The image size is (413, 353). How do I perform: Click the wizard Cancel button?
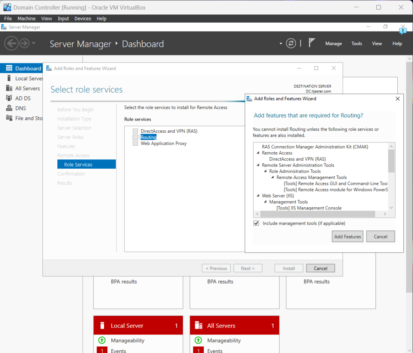tap(321, 268)
